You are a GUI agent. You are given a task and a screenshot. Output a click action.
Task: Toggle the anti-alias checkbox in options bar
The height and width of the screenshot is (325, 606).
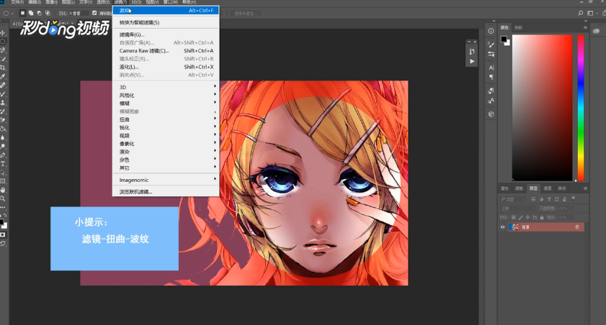click(94, 13)
